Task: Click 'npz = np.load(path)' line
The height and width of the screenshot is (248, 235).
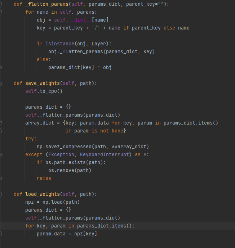Action: [52, 202]
